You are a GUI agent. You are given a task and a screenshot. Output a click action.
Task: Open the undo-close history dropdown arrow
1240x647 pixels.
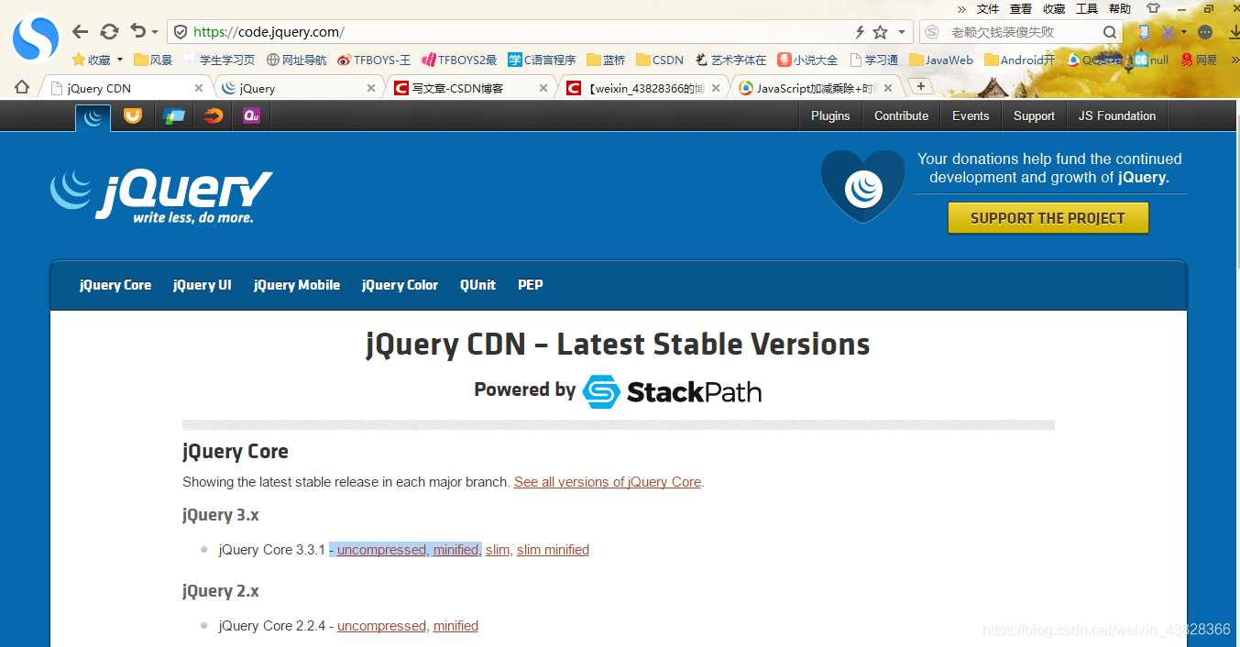click(x=155, y=32)
